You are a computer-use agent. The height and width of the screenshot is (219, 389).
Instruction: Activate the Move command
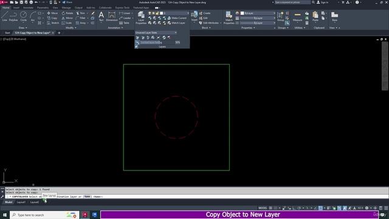coord(52,13)
